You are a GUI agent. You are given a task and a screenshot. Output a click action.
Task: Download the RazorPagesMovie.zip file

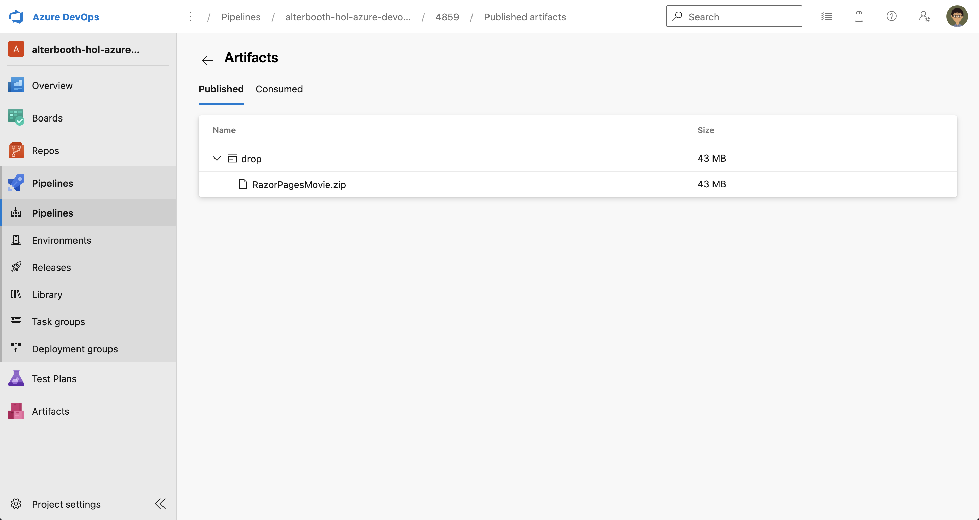(299, 184)
